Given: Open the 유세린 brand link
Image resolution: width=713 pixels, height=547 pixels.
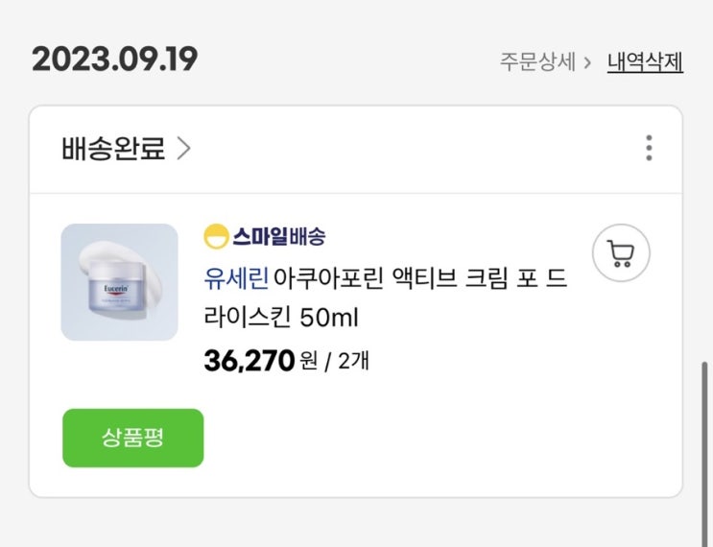Looking at the screenshot, I should coord(236,278).
